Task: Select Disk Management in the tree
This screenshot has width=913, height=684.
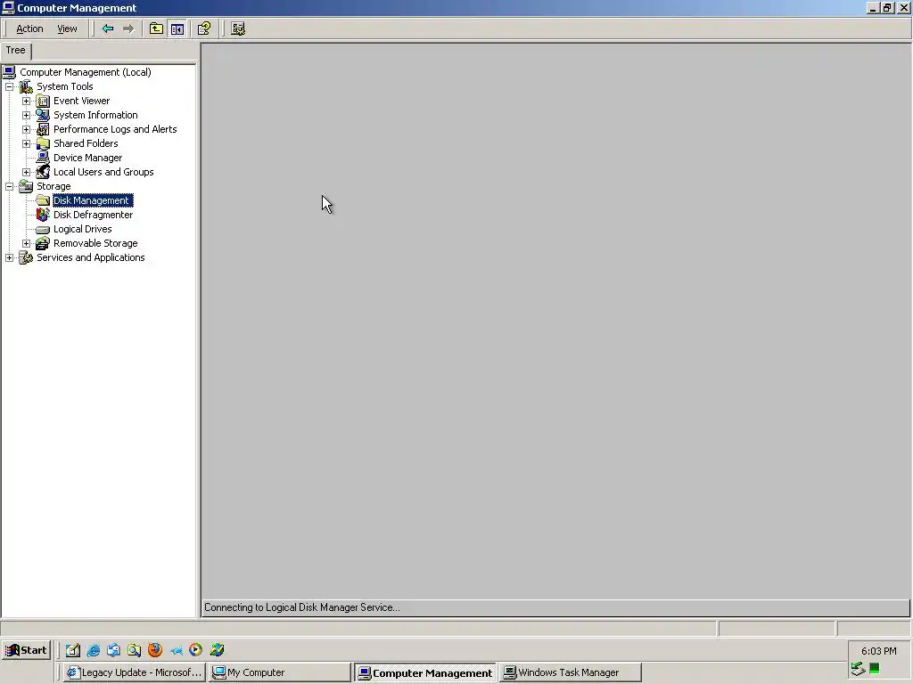Action: click(x=93, y=200)
